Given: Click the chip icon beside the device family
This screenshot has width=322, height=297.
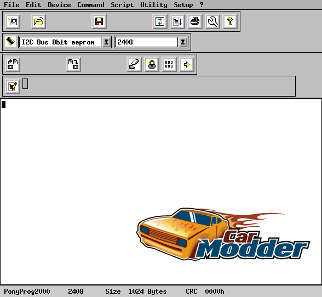Looking at the screenshot, I should click(10, 41).
